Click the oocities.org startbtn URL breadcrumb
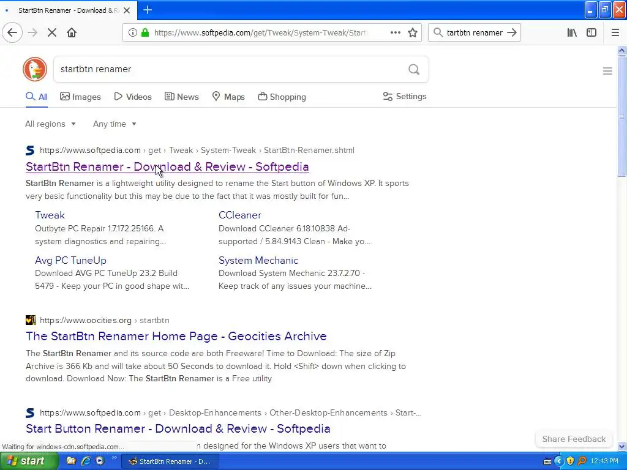The image size is (627, 470). tap(104, 320)
